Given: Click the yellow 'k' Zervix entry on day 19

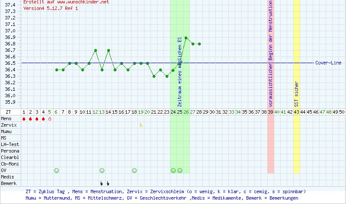Looking at the screenshot, I should [141, 125].
